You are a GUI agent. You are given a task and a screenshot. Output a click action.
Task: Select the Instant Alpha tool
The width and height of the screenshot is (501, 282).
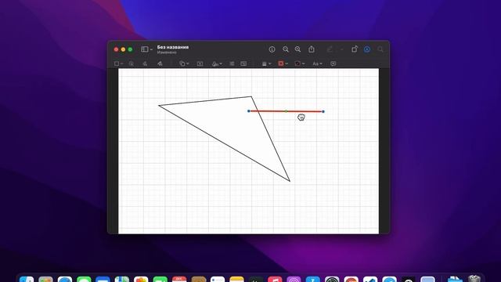132,63
